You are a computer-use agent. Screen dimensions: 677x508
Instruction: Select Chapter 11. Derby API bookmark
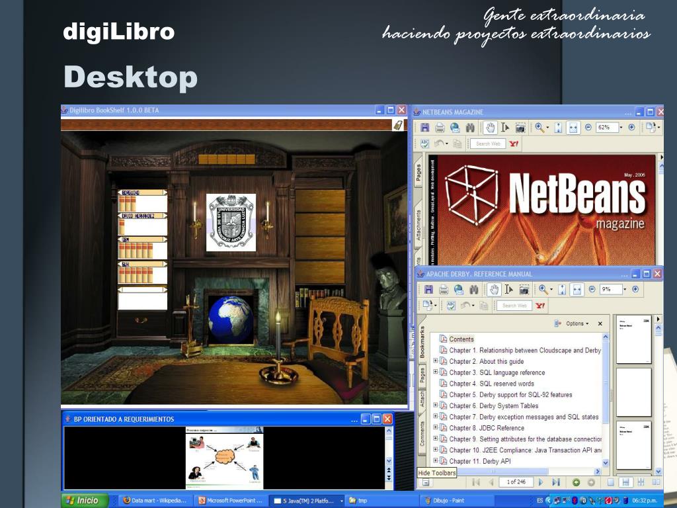click(x=480, y=461)
